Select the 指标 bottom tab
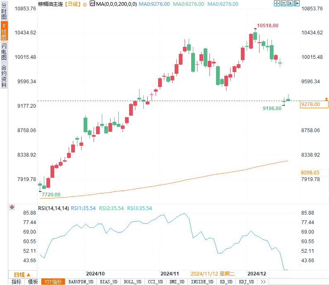Screen dimensions: 329x285 pos(17,282)
